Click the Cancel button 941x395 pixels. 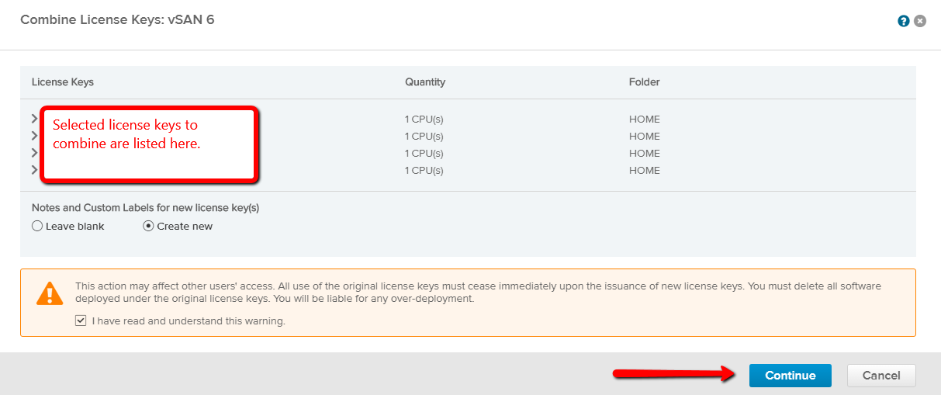click(x=881, y=376)
